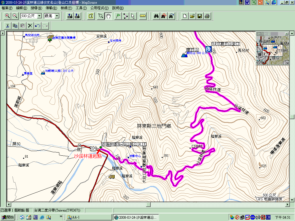This screenshot has height=221, width=295.
Task: Redo the last undone action
Action: pos(45,26)
